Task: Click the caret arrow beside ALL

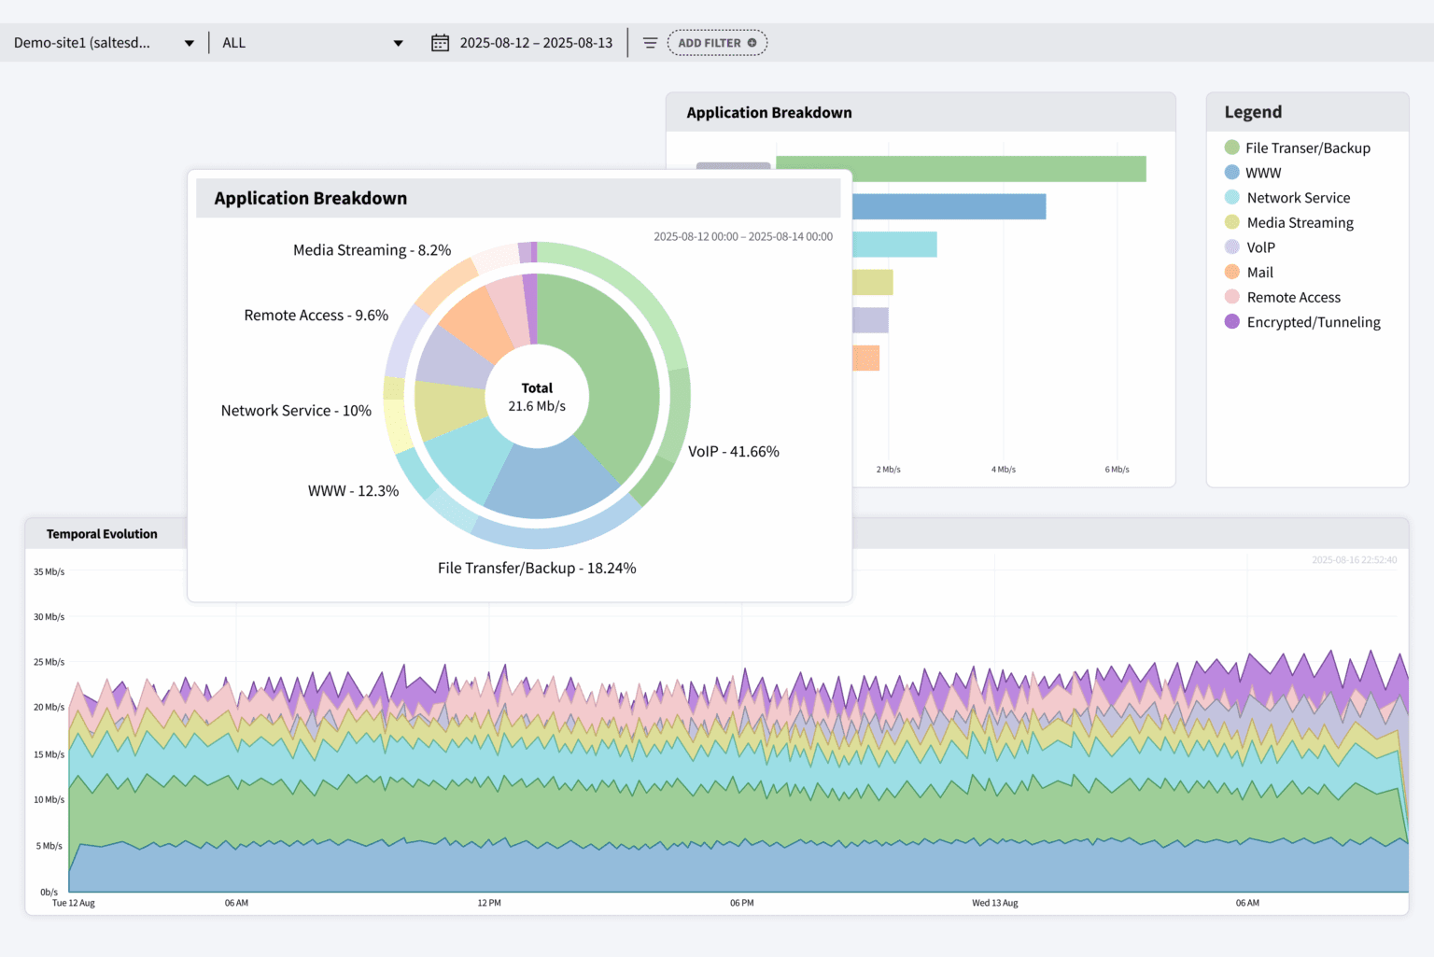Action: [x=399, y=42]
